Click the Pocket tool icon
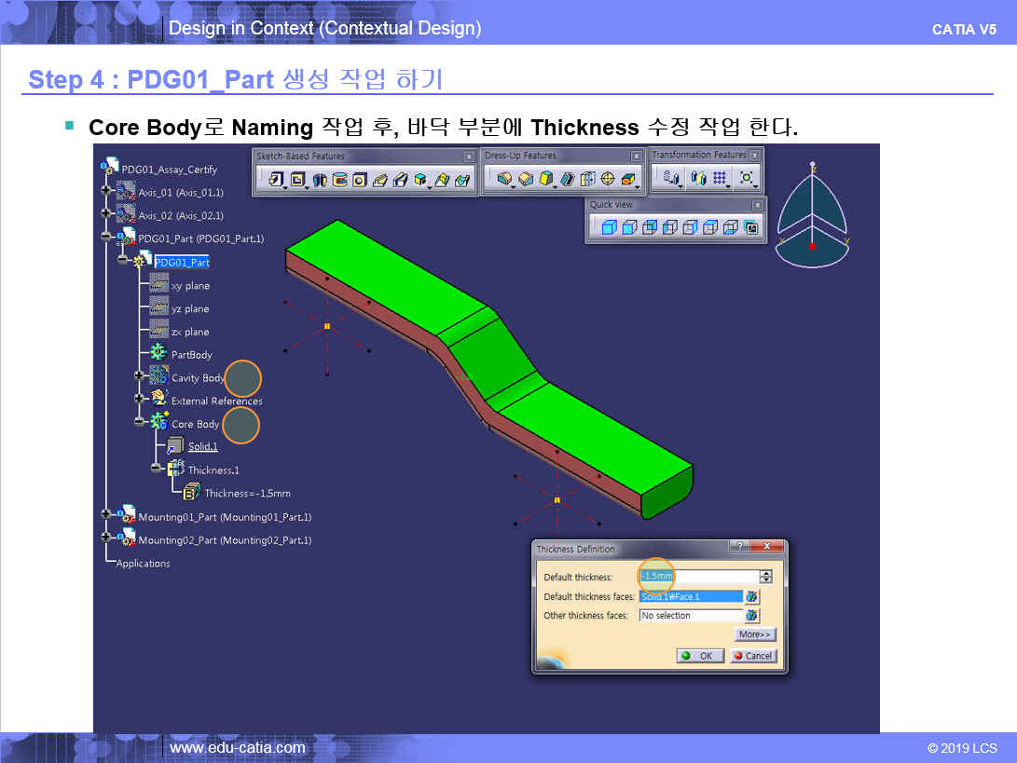Screen dimensions: 1017x763 point(297,180)
